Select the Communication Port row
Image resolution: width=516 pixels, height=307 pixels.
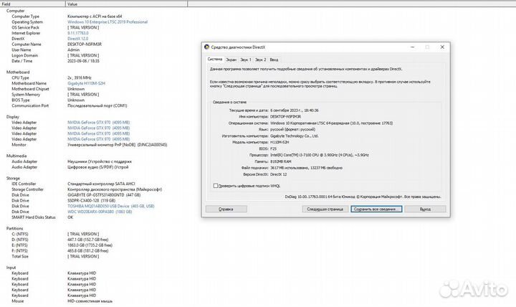[70, 105]
